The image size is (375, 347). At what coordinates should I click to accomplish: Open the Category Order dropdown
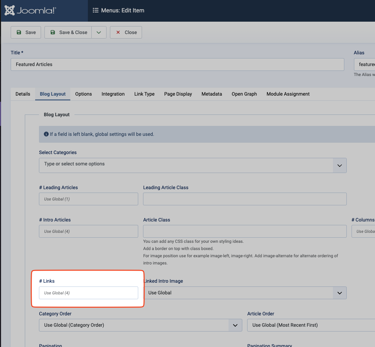coord(141,325)
